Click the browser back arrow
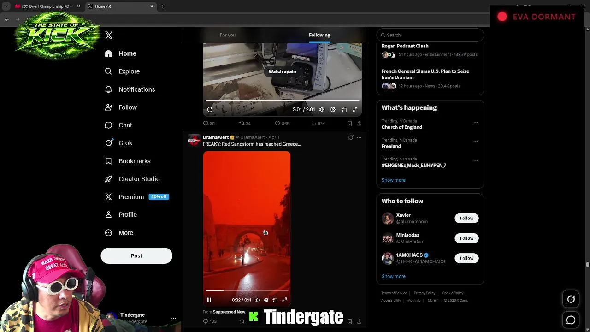The width and height of the screenshot is (590, 332). (x=7, y=19)
